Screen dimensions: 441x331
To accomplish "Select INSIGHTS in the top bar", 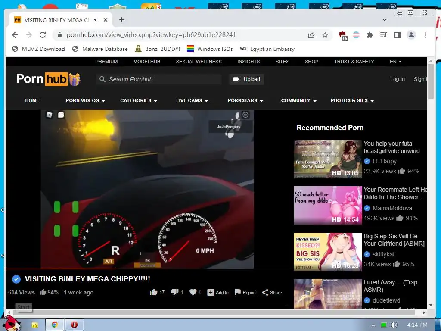I will pos(248,62).
